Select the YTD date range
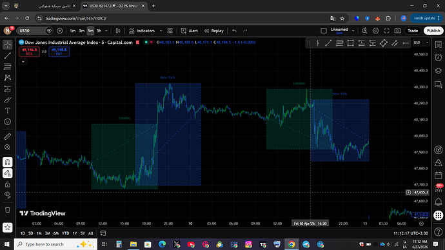The height and width of the screenshot is (250, 445). click(66, 233)
